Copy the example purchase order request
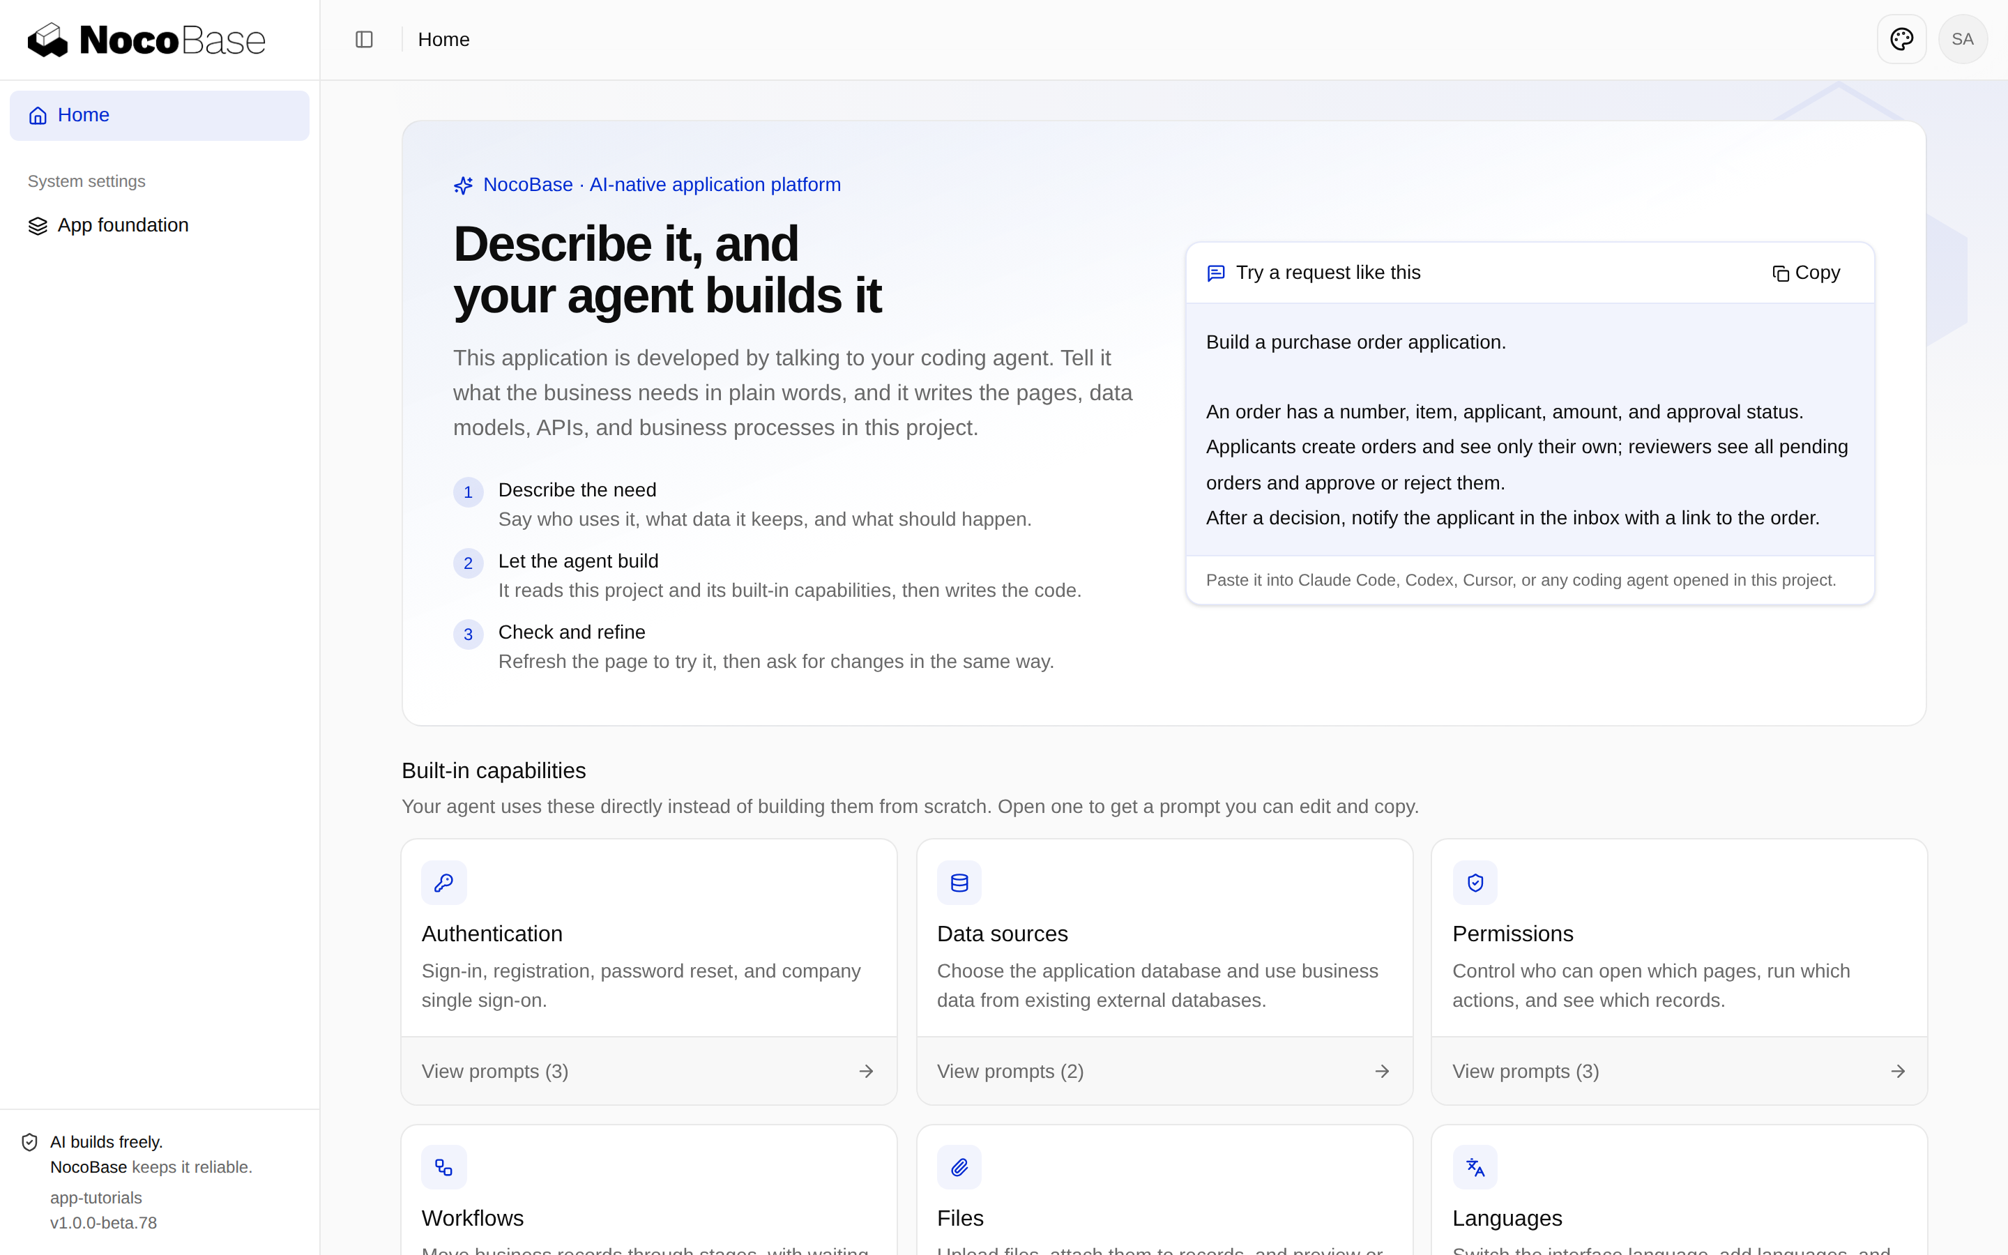 coord(1807,273)
